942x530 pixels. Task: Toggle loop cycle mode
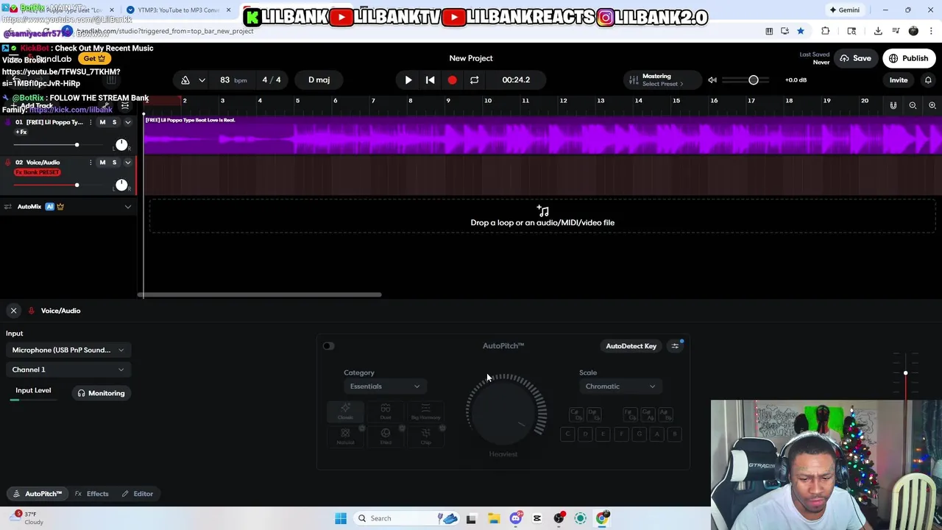474,79
